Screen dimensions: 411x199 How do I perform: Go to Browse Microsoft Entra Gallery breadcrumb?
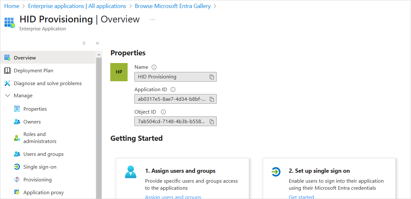[173, 6]
